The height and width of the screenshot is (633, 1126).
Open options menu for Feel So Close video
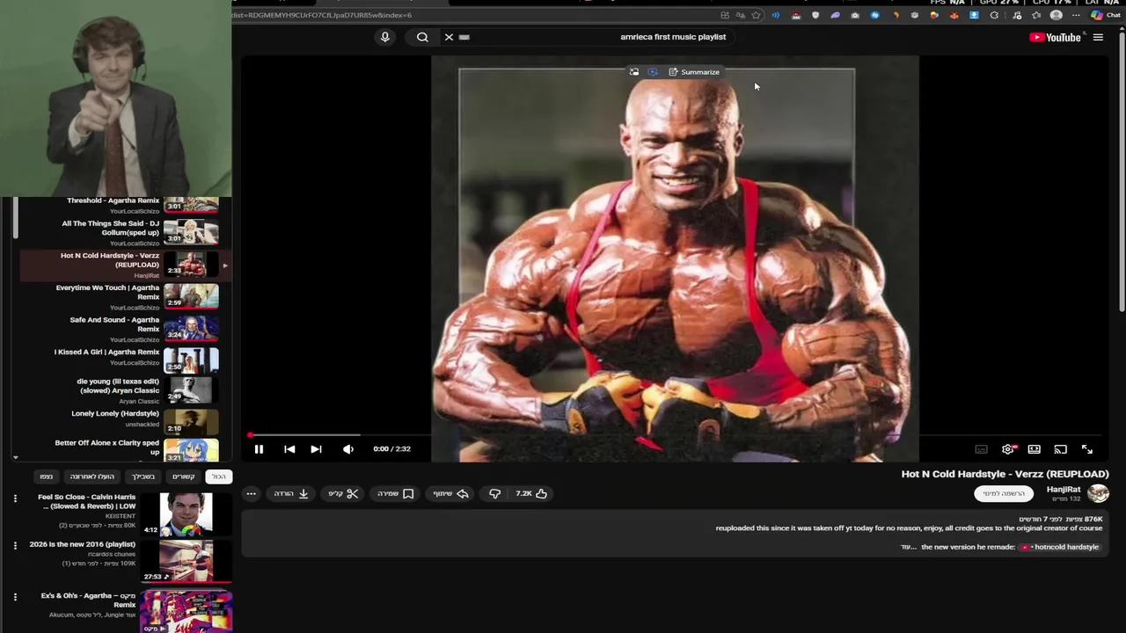[15, 498]
